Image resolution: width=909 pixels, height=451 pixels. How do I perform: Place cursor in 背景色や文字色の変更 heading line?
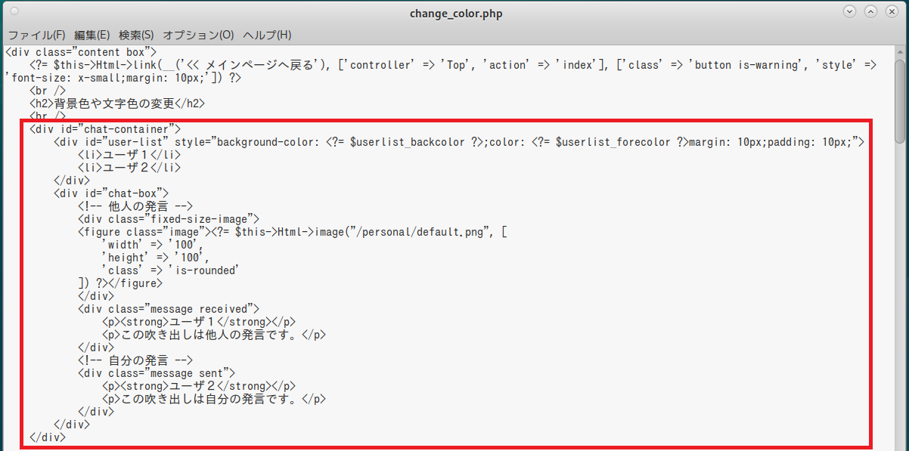117,103
